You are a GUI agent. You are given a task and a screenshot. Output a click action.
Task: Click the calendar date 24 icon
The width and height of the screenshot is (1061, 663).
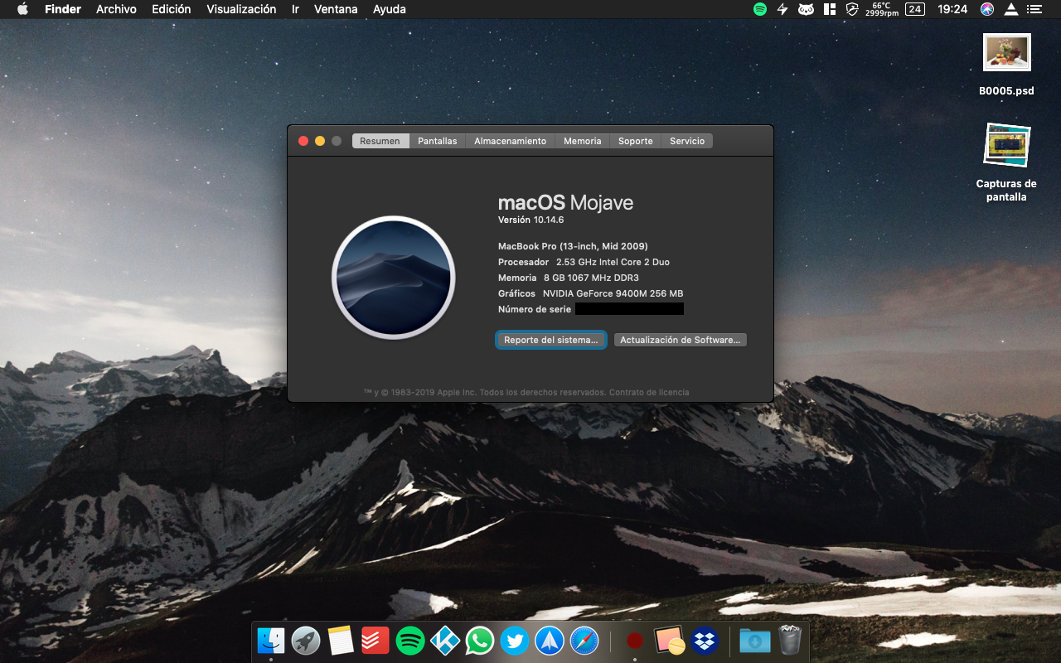tap(914, 9)
